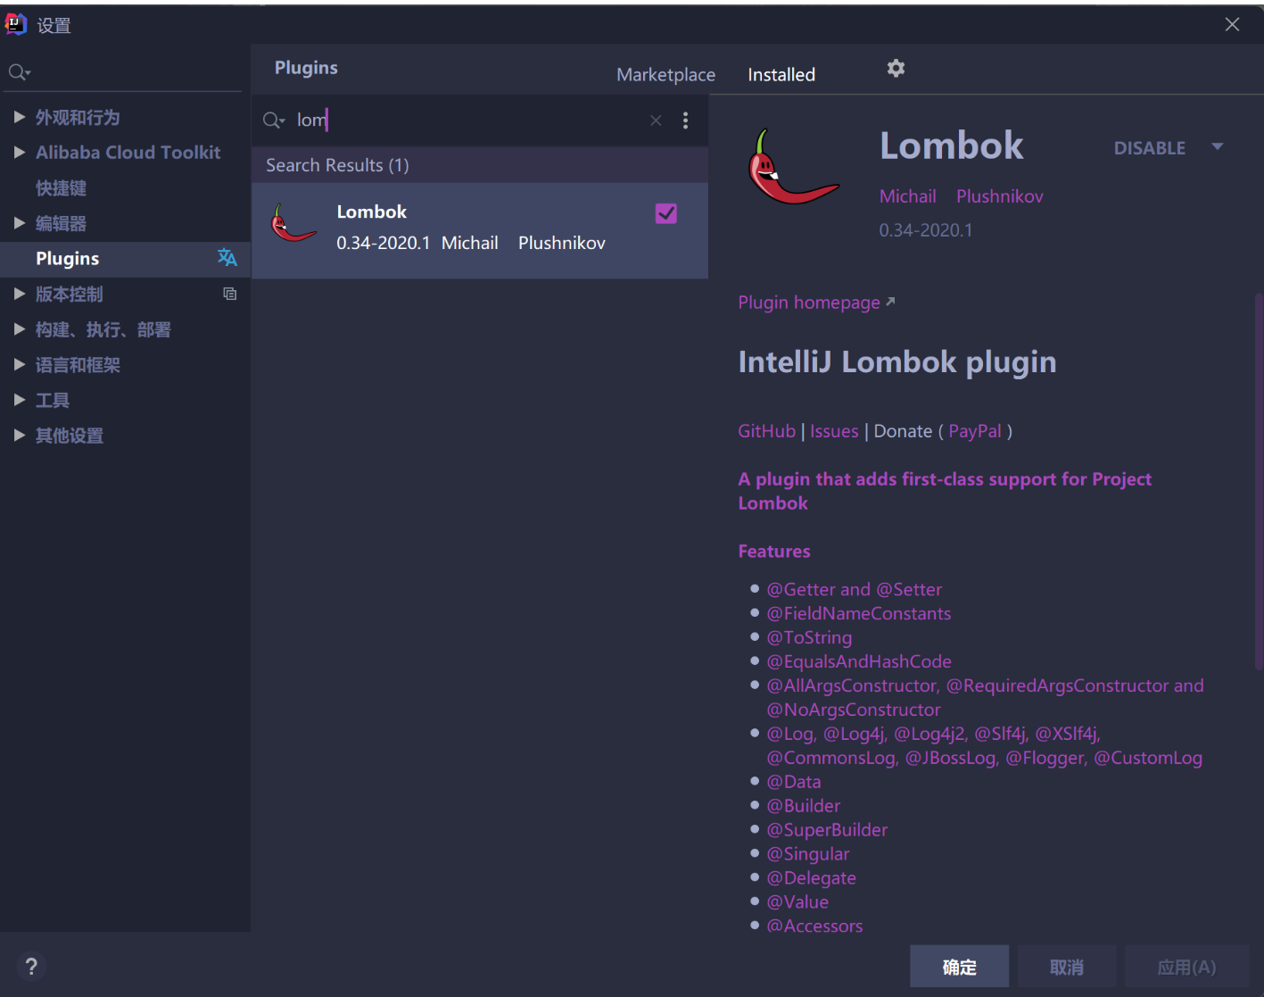
Task: Select the Lombok row in search results
Action: click(x=480, y=230)
